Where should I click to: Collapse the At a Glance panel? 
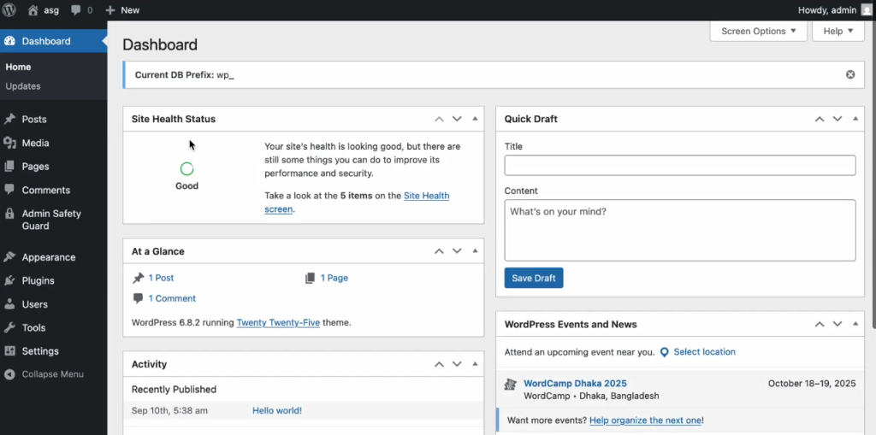[476, 251]
